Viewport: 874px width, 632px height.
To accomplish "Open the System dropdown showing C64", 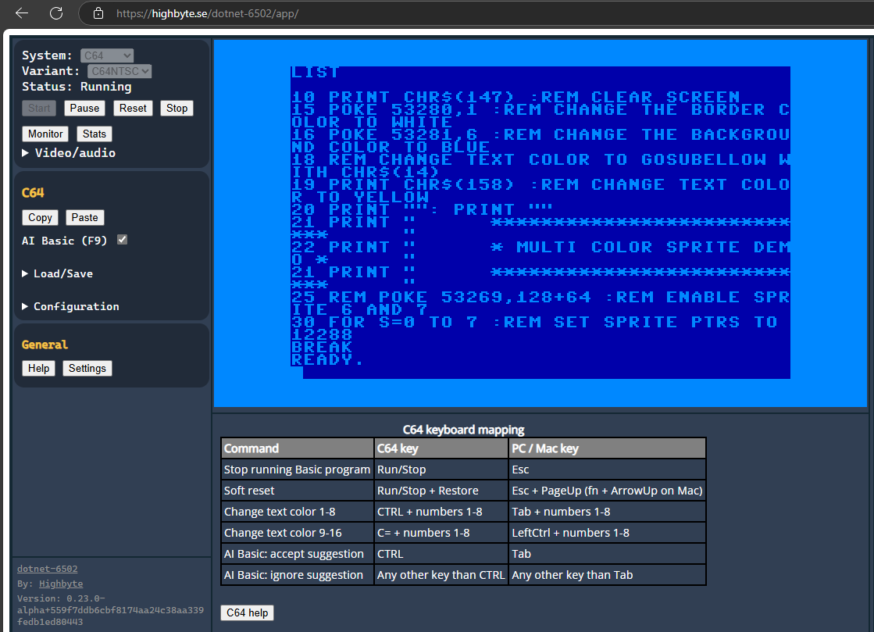I will (x=107, y=55).
